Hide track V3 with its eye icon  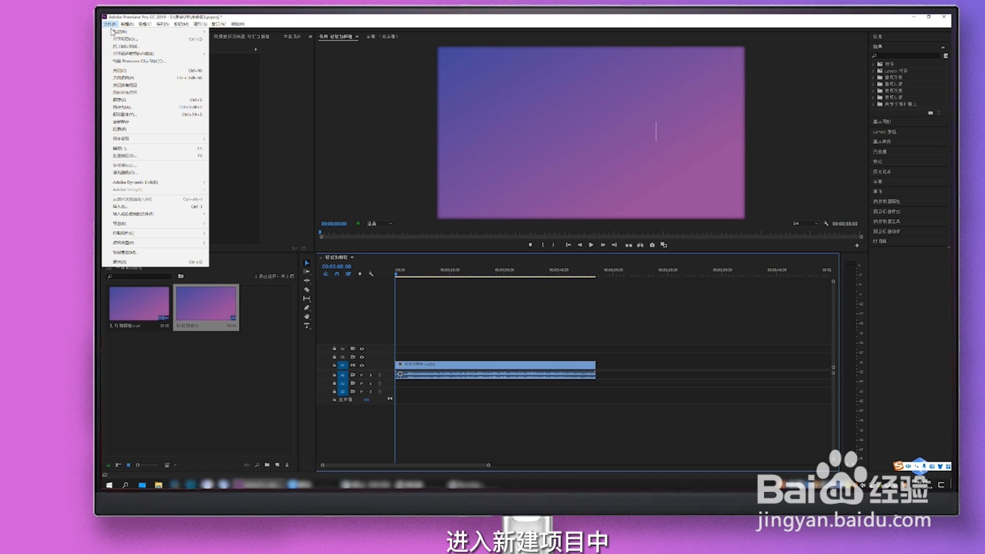(x=362, y=348)
